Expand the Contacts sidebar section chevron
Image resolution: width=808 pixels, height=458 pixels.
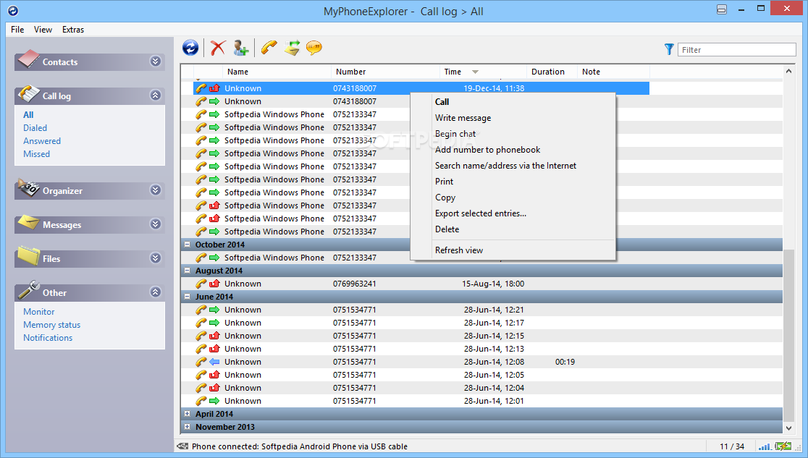click(x=155, y=62)
